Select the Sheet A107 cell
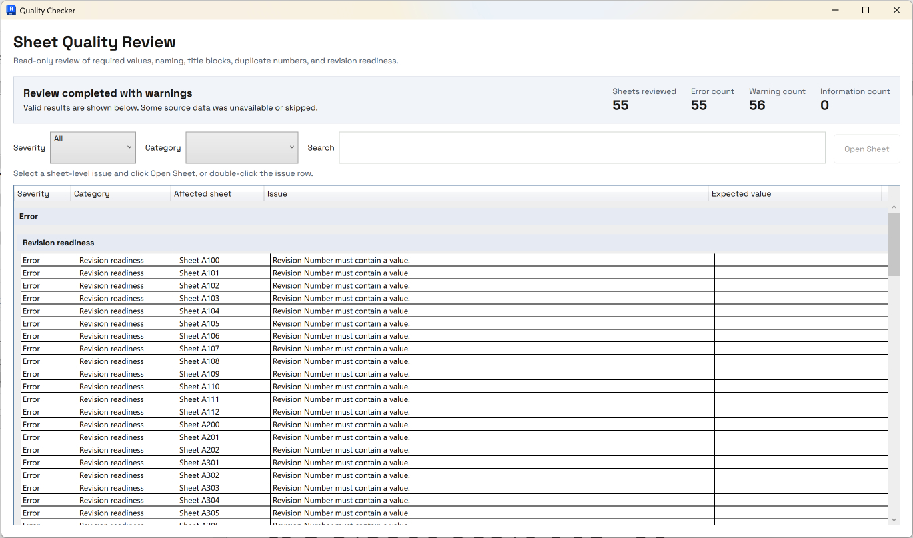The height and width of the screenshot is (538, 913). [223, 349]
